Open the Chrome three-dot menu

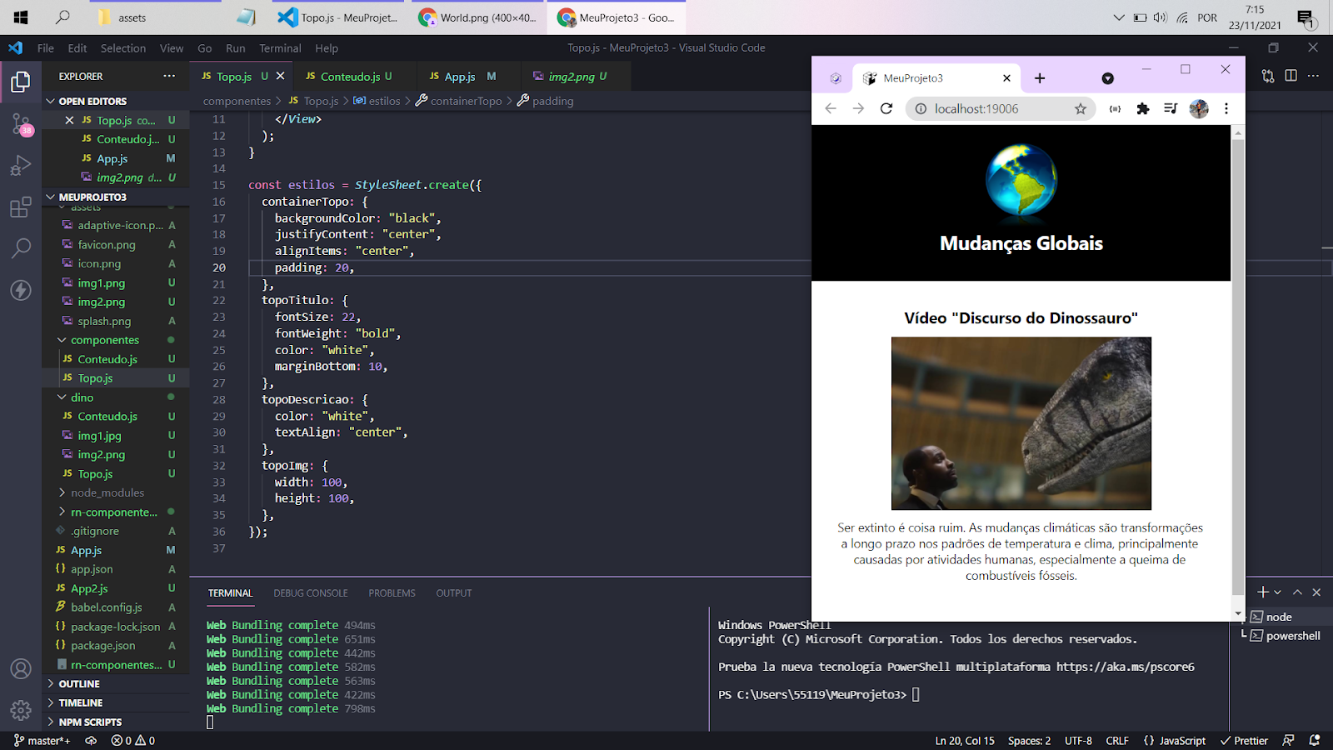(1226, 108)
